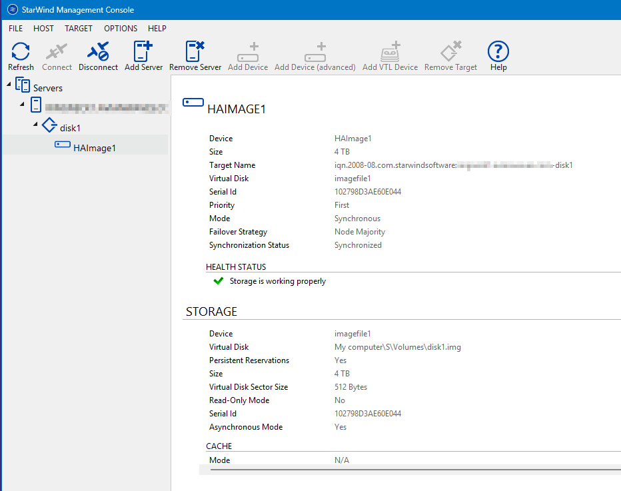621x491 pixels.
Task: Collapse the Servers tree node
Action: click(9, 84)
